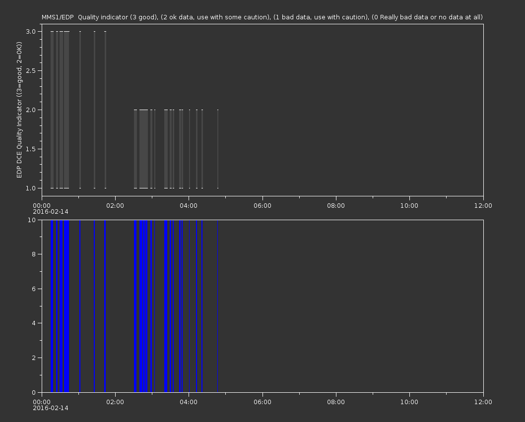Select the last gray quality-2 bar near 04:48
Image resolution: width=525 pixels, height=422 pixels.
218,149
